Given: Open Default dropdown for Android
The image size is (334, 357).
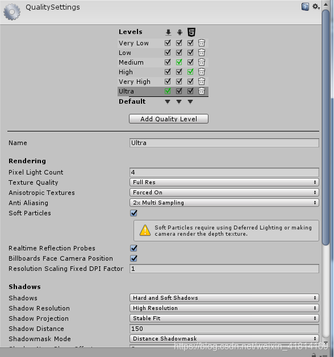Looking at the screenshot, I should pyautogui.click(x=179, y=101).
